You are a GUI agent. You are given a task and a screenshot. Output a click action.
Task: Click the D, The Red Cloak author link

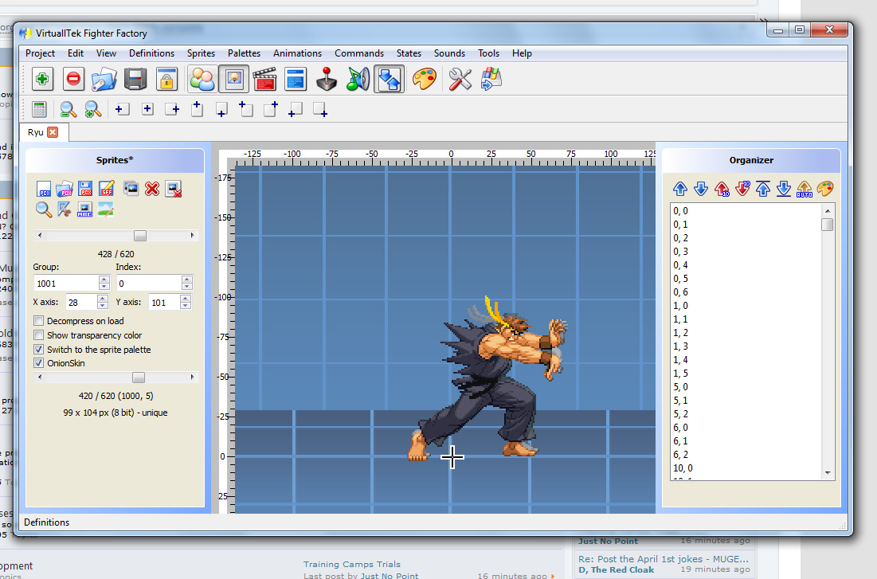[617, 570]
